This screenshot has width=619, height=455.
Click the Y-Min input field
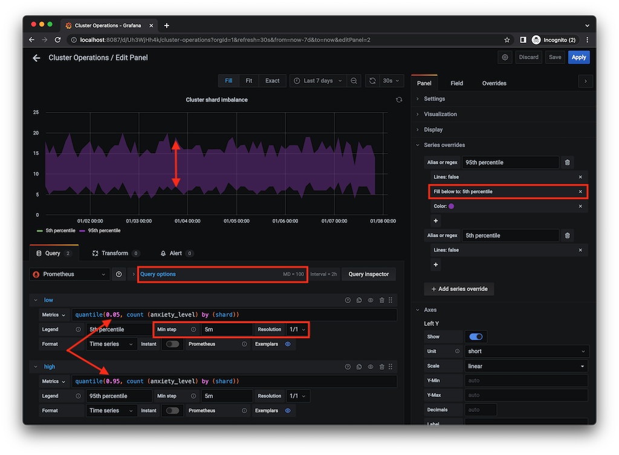click(x=525, y=381)
